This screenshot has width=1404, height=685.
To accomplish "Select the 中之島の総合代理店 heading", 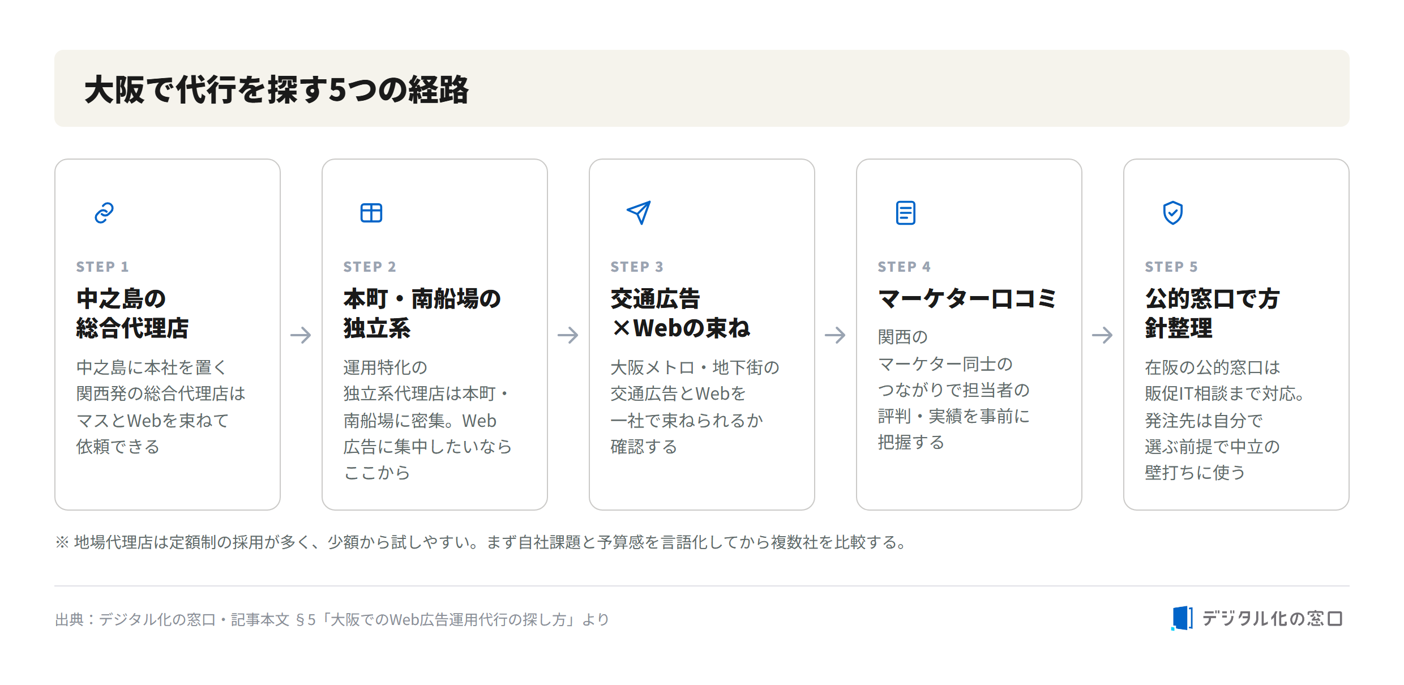I will 132,313.
